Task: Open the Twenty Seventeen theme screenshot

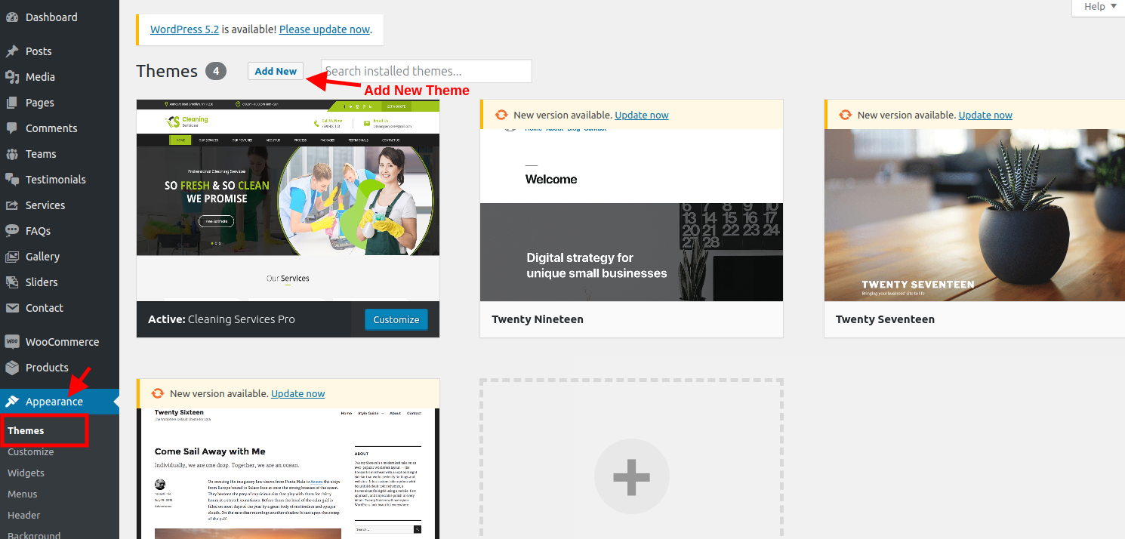Action: (x=975, y=215)
